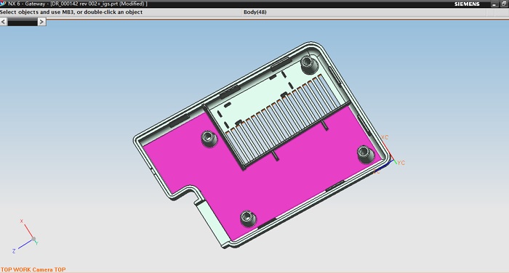
Task: Click the Z axis of view triad
Action: click(23, 245)
